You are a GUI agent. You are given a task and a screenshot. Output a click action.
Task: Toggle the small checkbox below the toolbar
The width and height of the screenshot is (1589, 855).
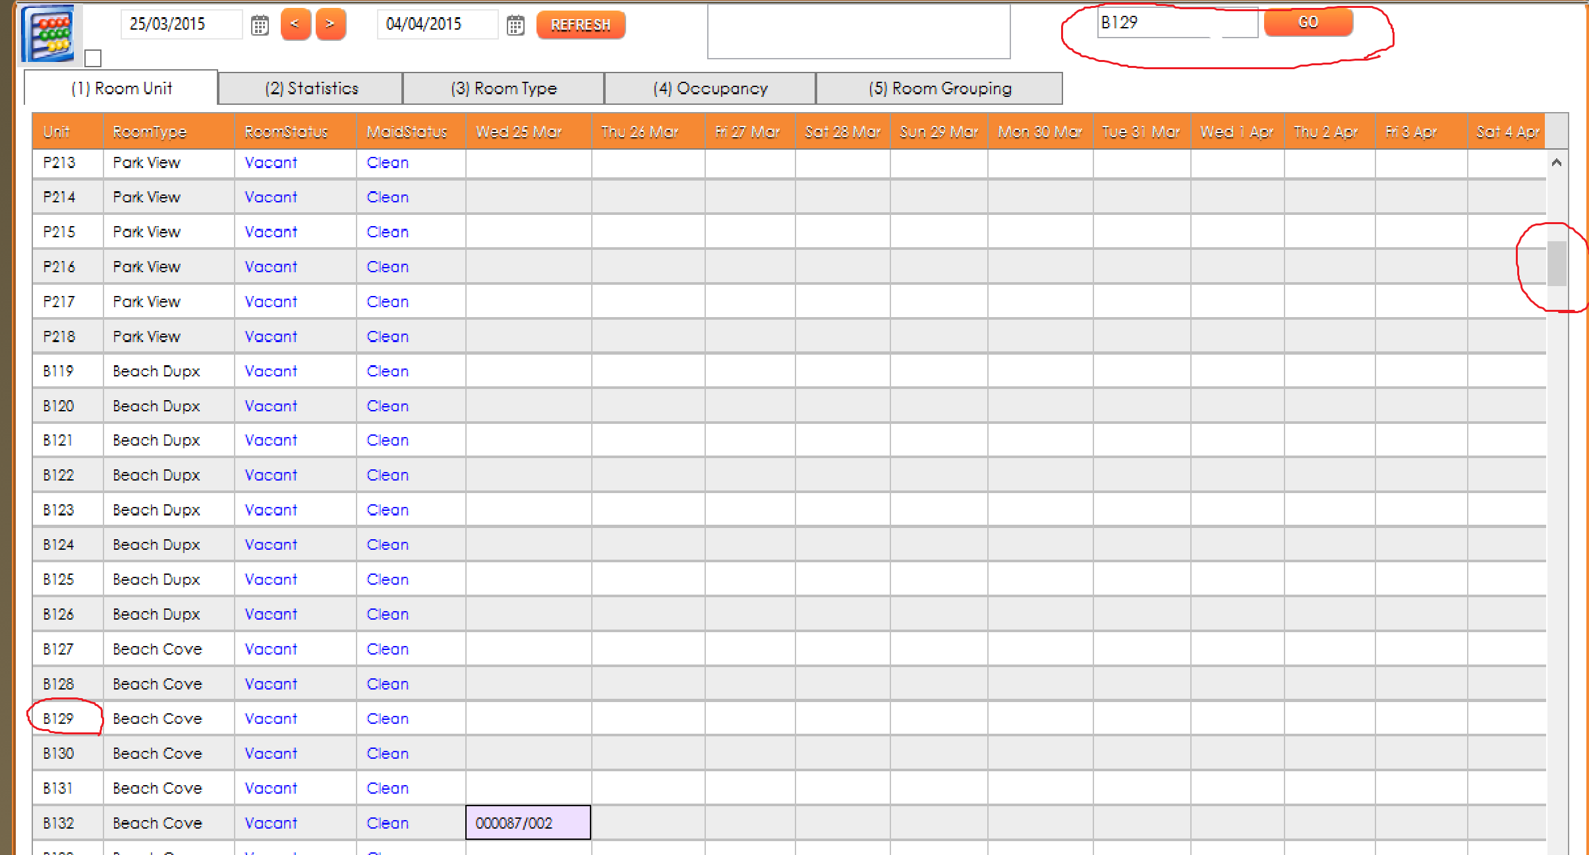[x=93, y=59]
